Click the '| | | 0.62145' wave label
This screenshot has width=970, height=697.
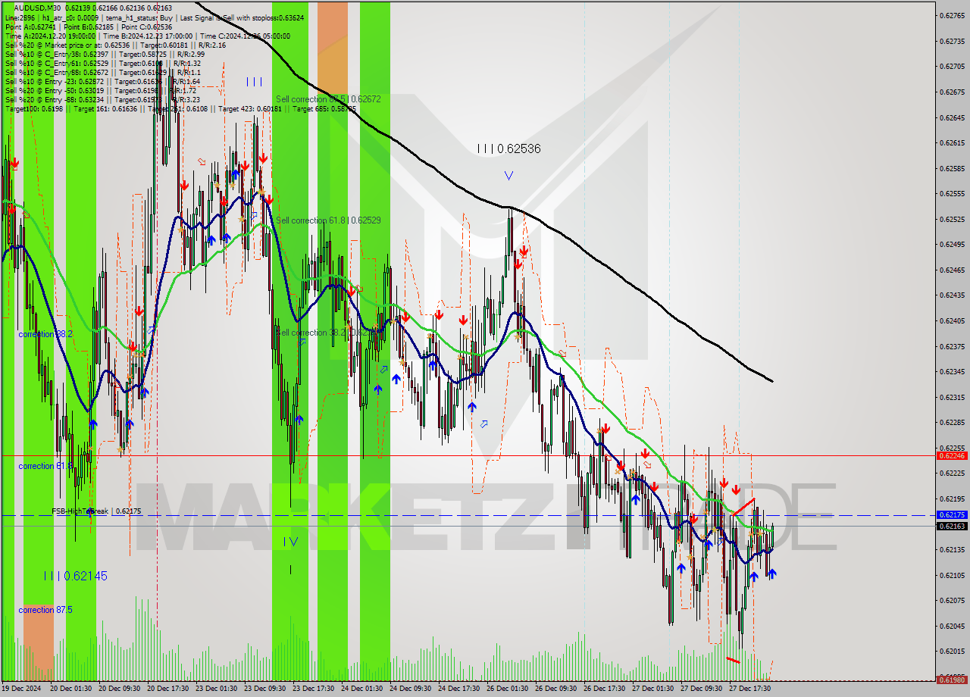(x=75, y=576)
